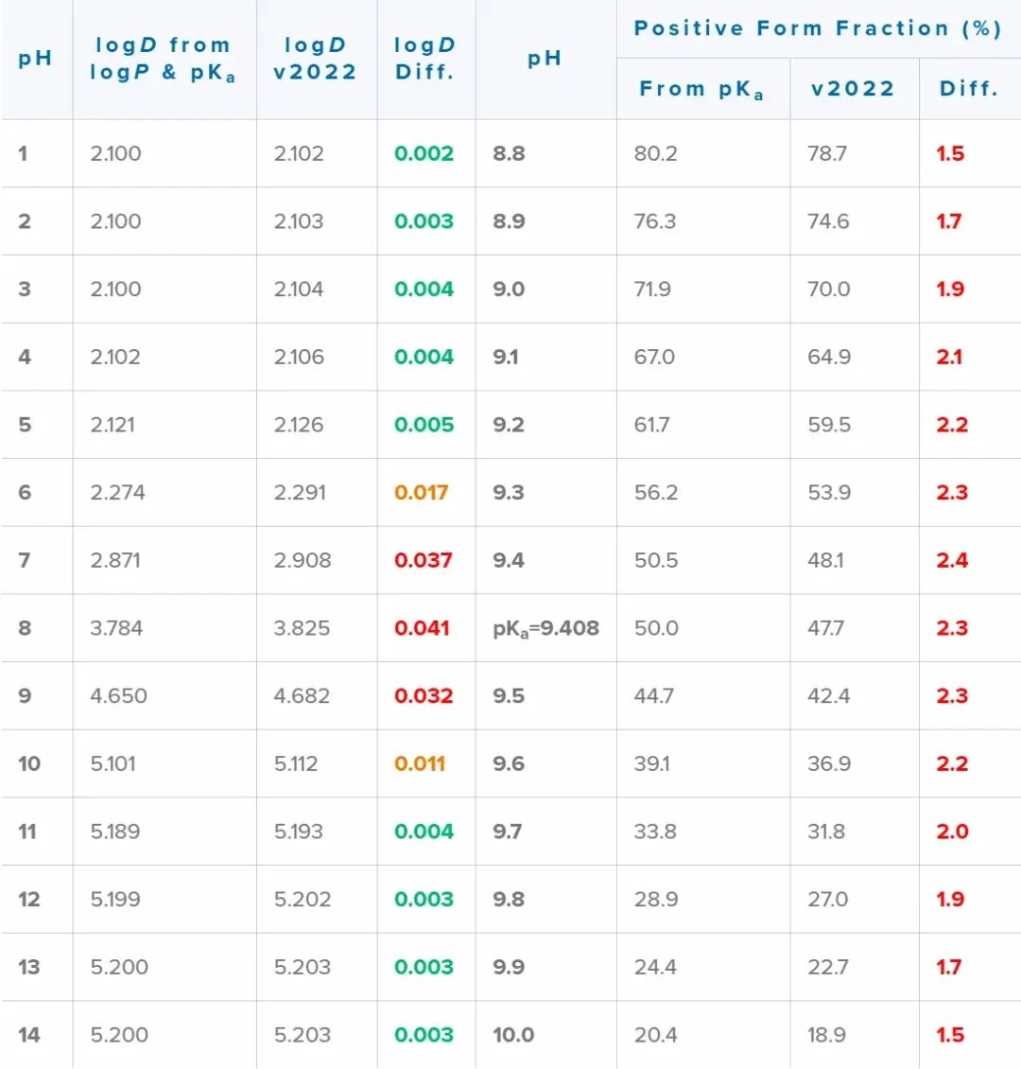Select the red difference value "0.041"

click(x=422, y=628)
